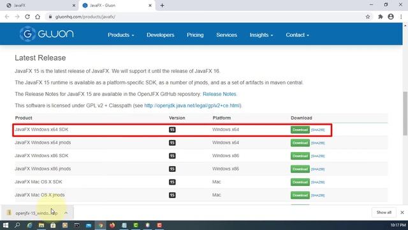408x230 pixels.
Task: Open the Developers page
Action: tap(160, 35)
